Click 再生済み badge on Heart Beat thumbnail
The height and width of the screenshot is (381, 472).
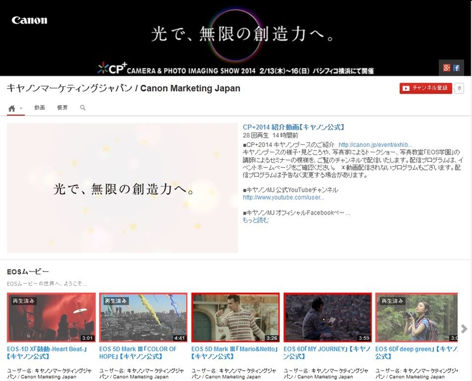coord(24,301)
